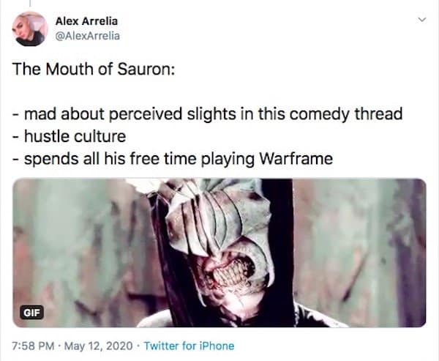The image size is (439, 361).
Task: Open the Twitter for iPhone source link
Action: (x=189, y=346)
